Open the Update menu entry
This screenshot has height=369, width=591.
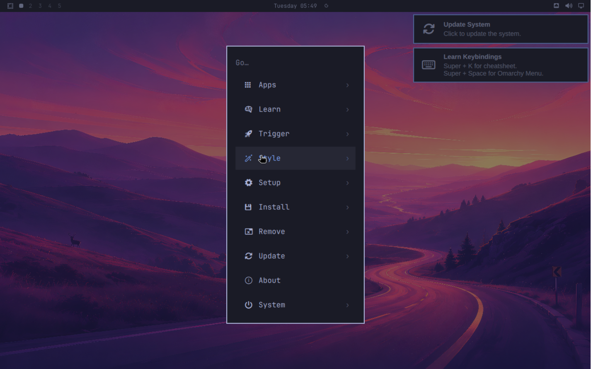(x=295, y=256)
